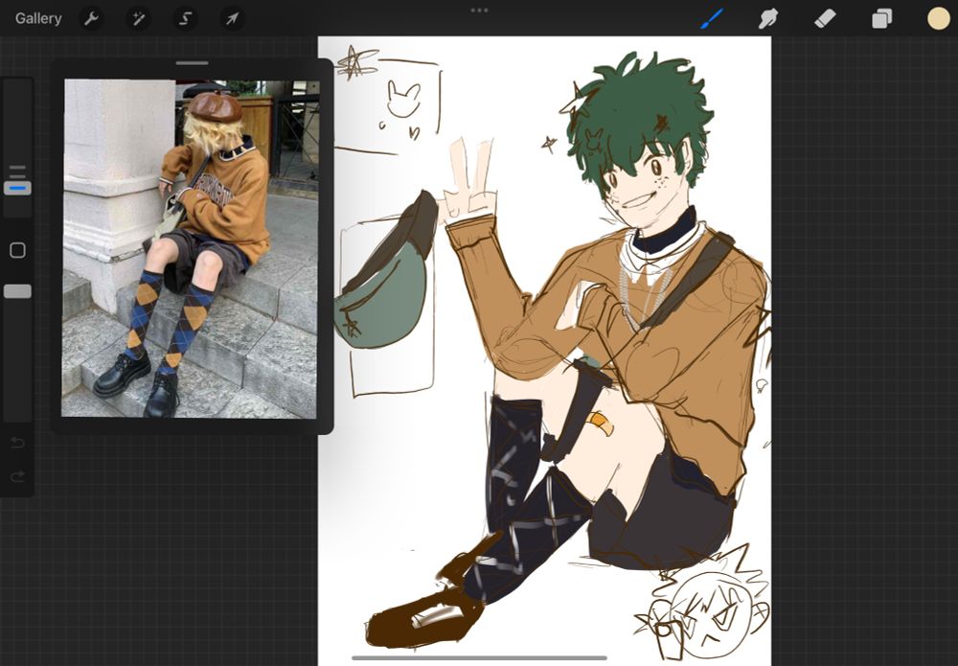
Task: Adjust the brush size slider handle
Action: coord(17,188)
